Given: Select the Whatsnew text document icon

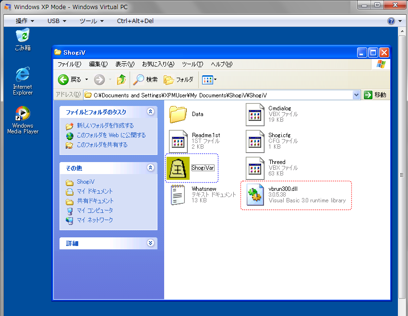Looking at the screenshot, I should click(178, 195).
